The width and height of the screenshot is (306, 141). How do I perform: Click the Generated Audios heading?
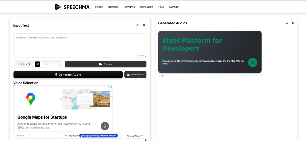coord(172,23)
